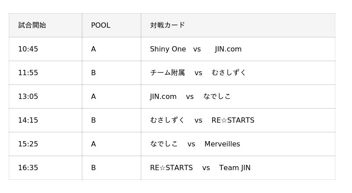Click POOL A cell for 13:05

pos(93,97)
